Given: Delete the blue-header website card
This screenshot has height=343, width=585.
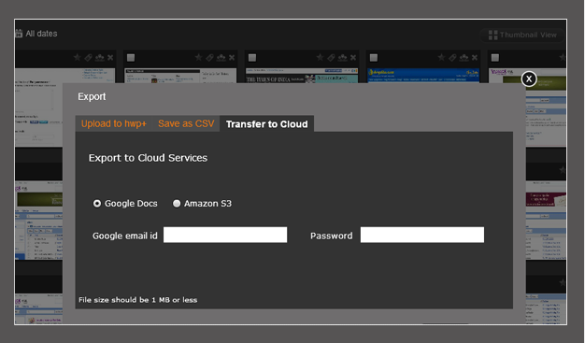Looking at the screenshot, I should point(474,57).
